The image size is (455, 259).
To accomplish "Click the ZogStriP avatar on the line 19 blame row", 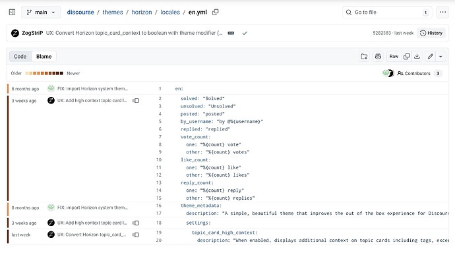I will 51,235.
